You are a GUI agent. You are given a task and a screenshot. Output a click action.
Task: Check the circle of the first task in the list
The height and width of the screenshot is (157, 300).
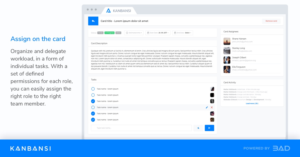coord(93,89)
